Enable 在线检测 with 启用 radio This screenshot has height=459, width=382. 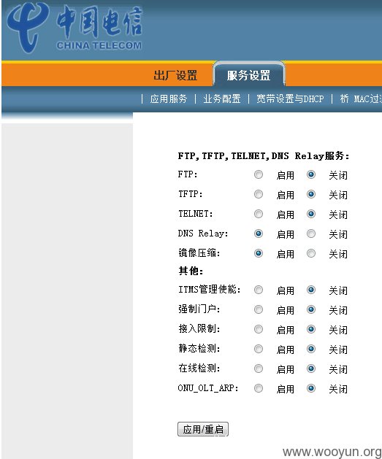click(259, 369)
